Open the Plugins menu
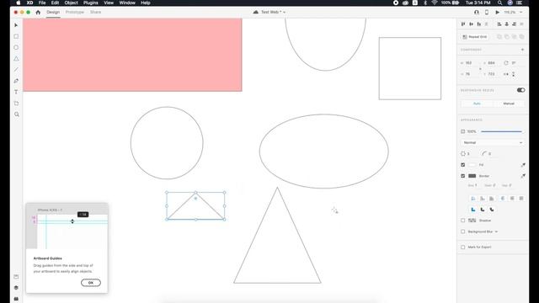This screenshot has height=303, width=539. tap(91, 3)
